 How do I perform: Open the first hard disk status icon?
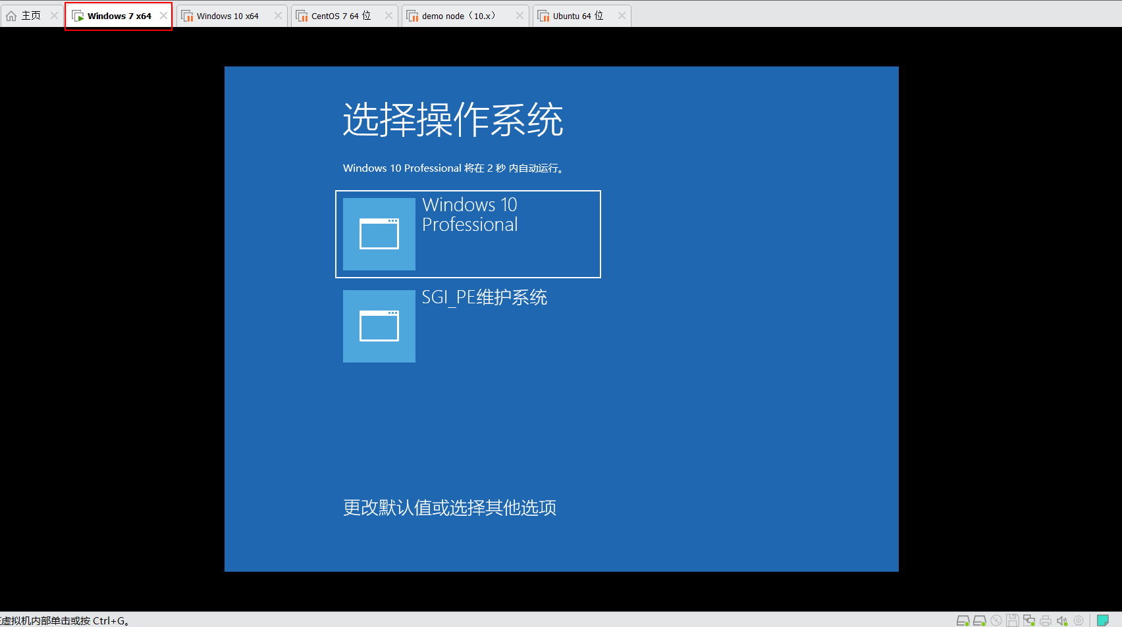pyautogui.click(x=963, y=620)
